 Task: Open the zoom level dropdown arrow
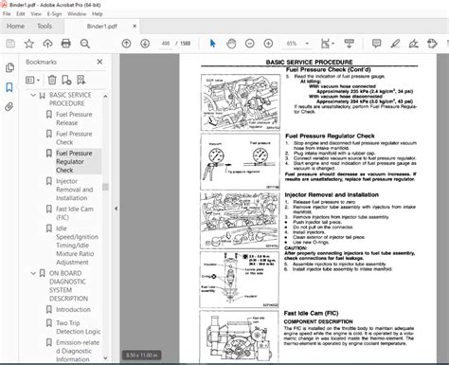click(307, 44)
